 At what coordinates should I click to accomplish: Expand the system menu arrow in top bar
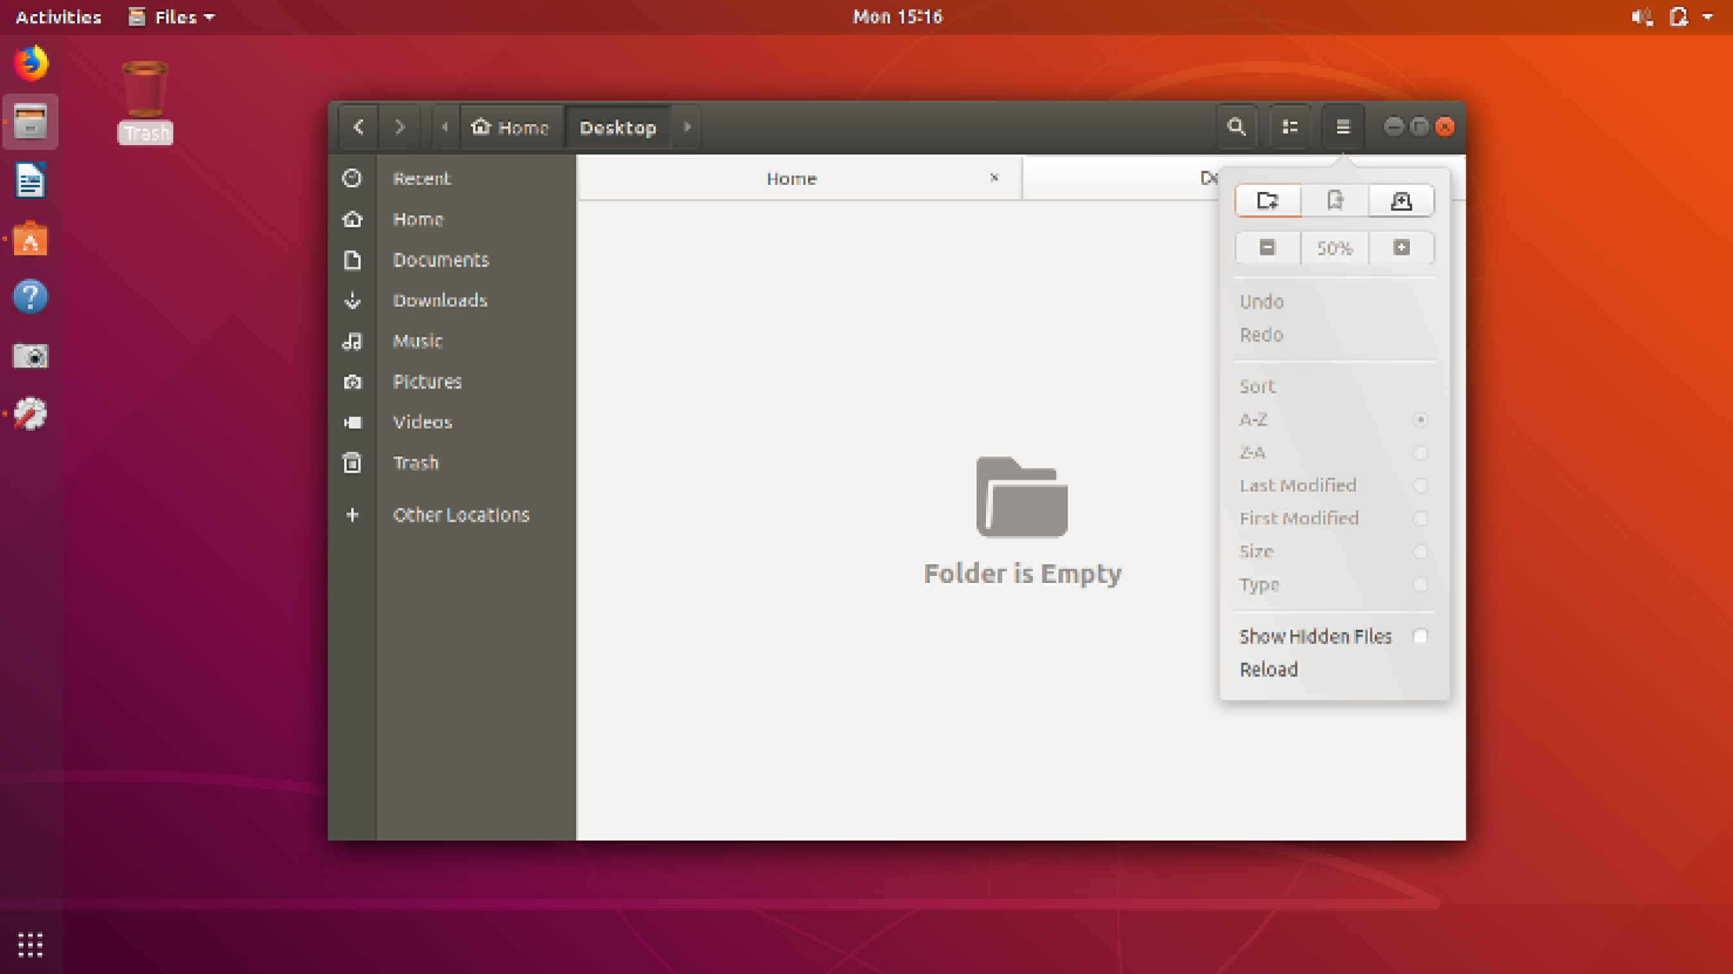point(1707,17)
